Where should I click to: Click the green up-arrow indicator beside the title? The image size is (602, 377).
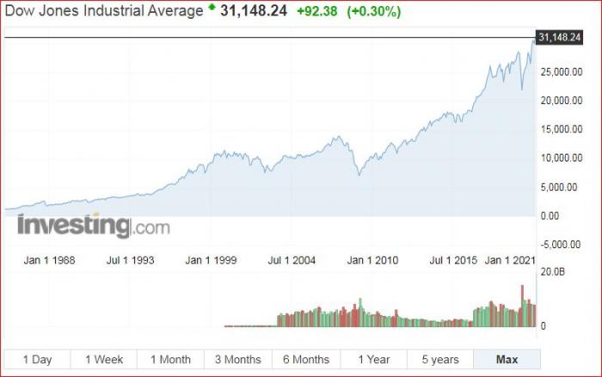click(212, 8)
